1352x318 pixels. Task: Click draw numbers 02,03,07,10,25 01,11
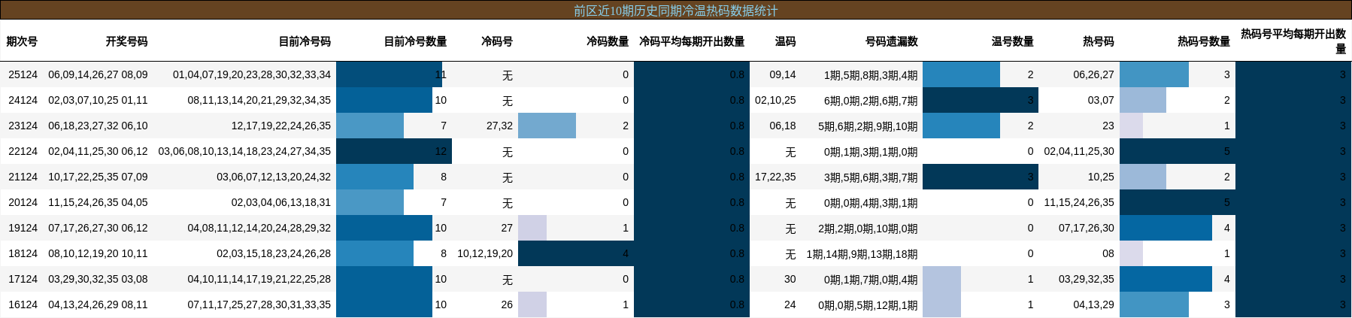tap(98, 100)
